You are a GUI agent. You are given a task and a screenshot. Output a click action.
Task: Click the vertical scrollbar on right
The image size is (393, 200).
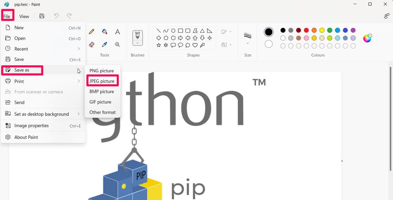pos(391,119)
